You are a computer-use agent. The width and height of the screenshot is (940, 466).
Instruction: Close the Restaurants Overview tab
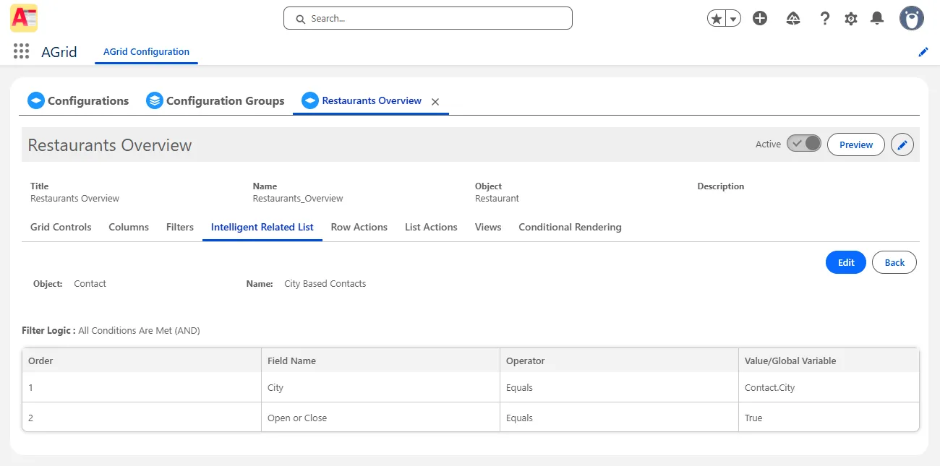click(x=435, y=102)
